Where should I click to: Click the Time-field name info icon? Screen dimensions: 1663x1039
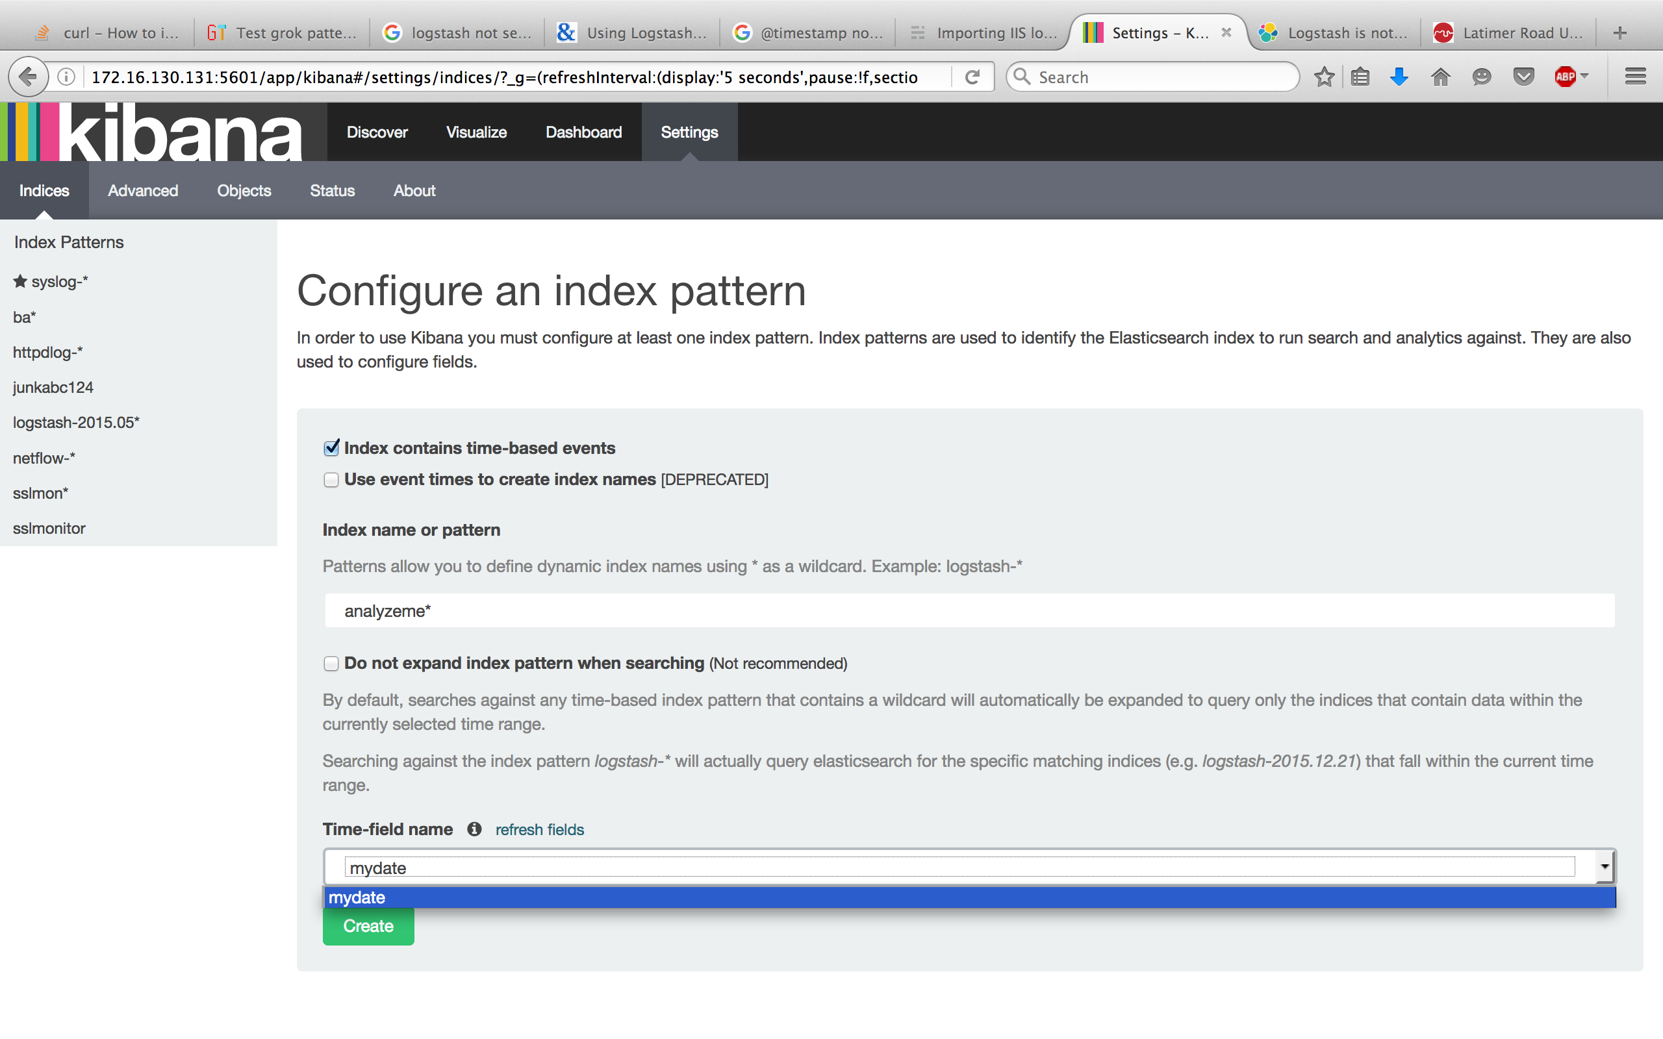tap(474, 829)
